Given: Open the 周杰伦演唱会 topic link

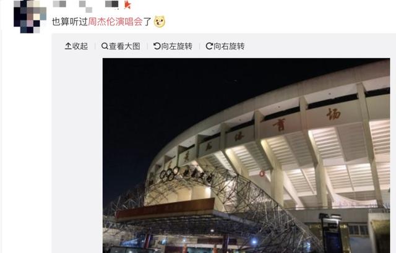Looking at the screenshot, I should point(116,22).
